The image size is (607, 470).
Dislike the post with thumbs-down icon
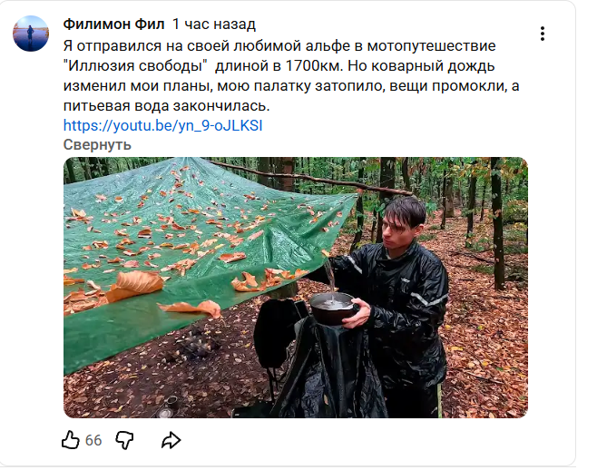(124, 440)
